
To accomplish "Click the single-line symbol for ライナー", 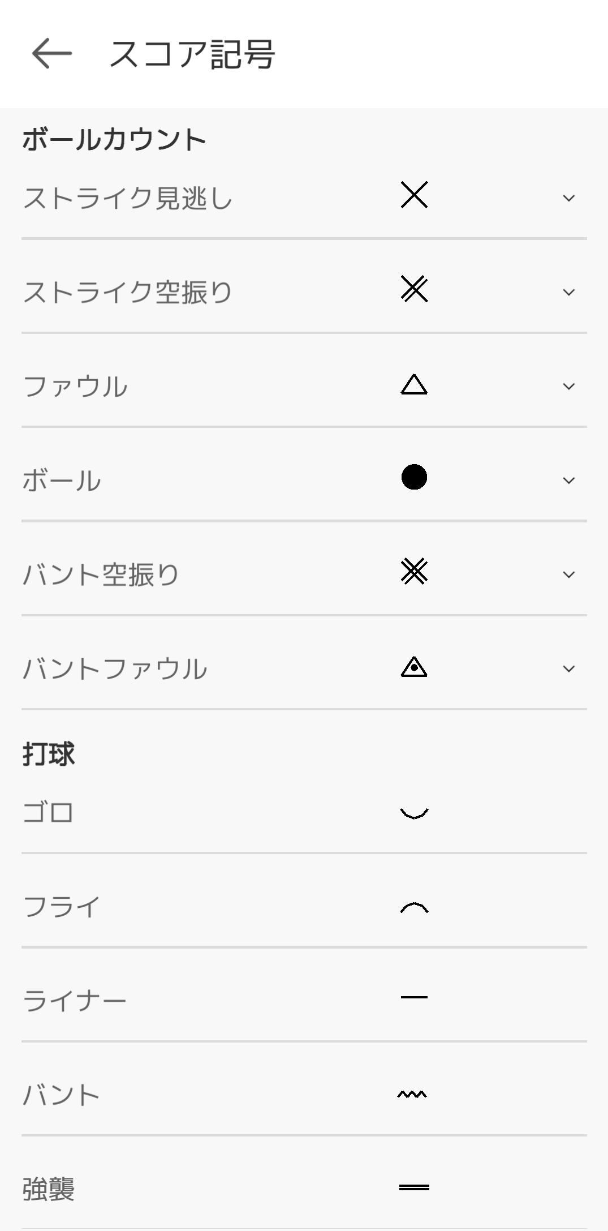I will 414,997.
